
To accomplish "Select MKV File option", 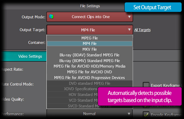I will 90,49.
